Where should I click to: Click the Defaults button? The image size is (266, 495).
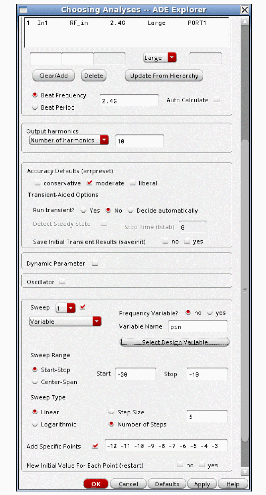tap(167, 484)
